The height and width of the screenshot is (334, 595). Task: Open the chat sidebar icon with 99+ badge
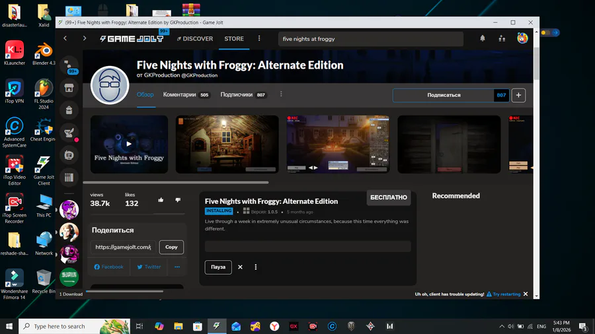click(x=69, y=65)
